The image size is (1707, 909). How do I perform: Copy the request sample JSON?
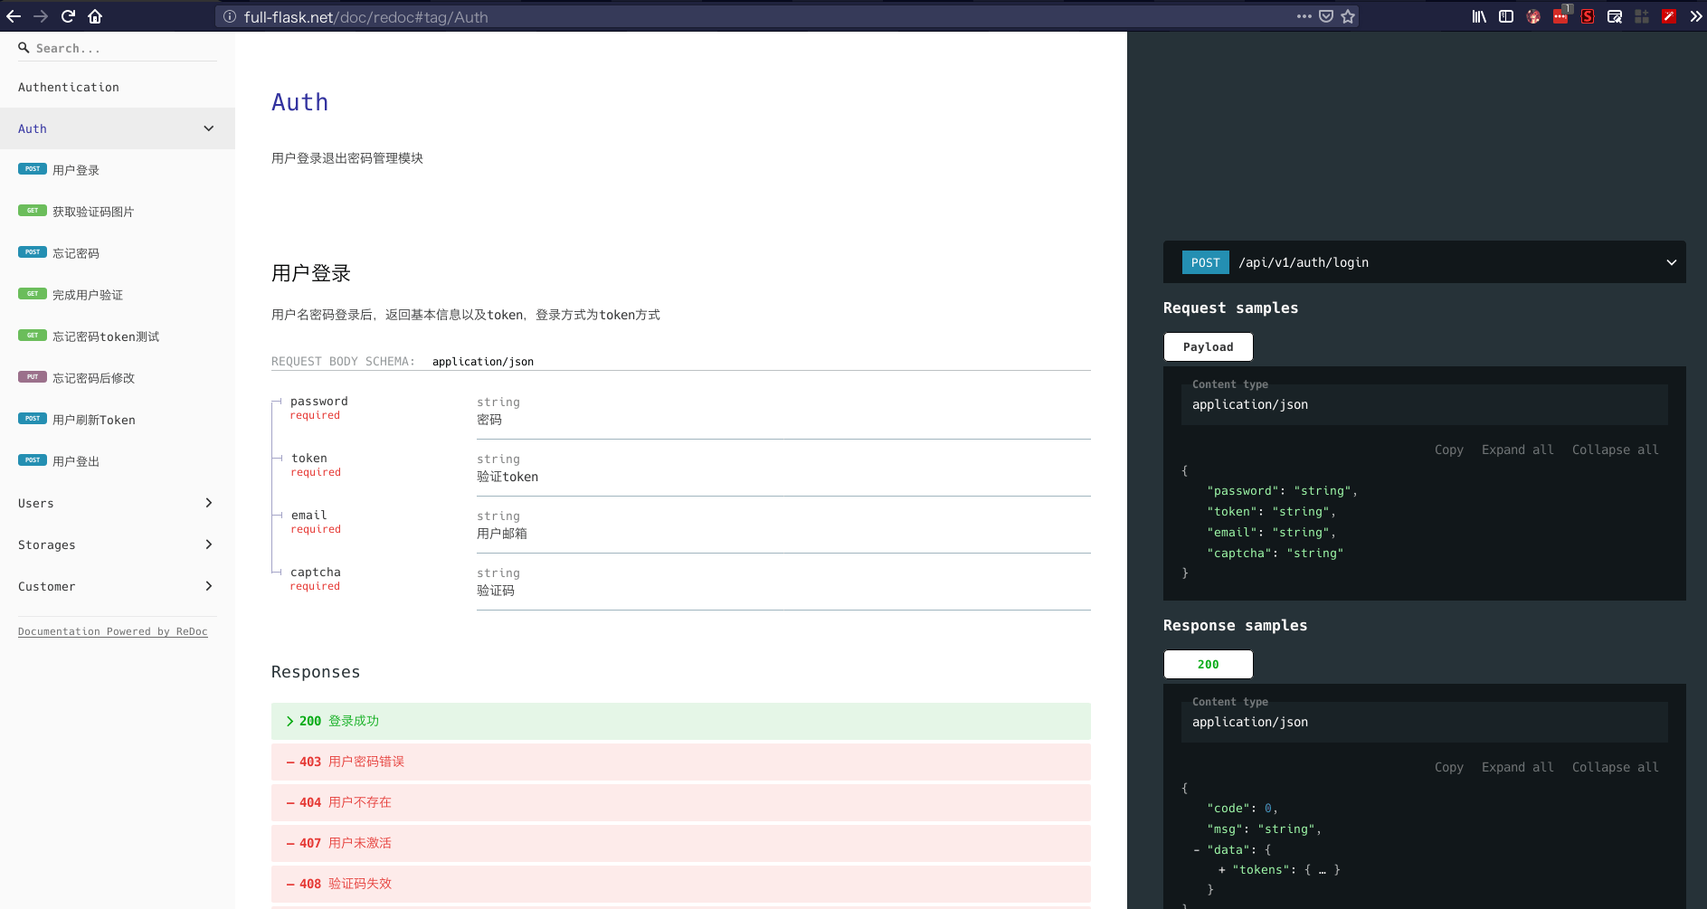[x=1448, y=450]
